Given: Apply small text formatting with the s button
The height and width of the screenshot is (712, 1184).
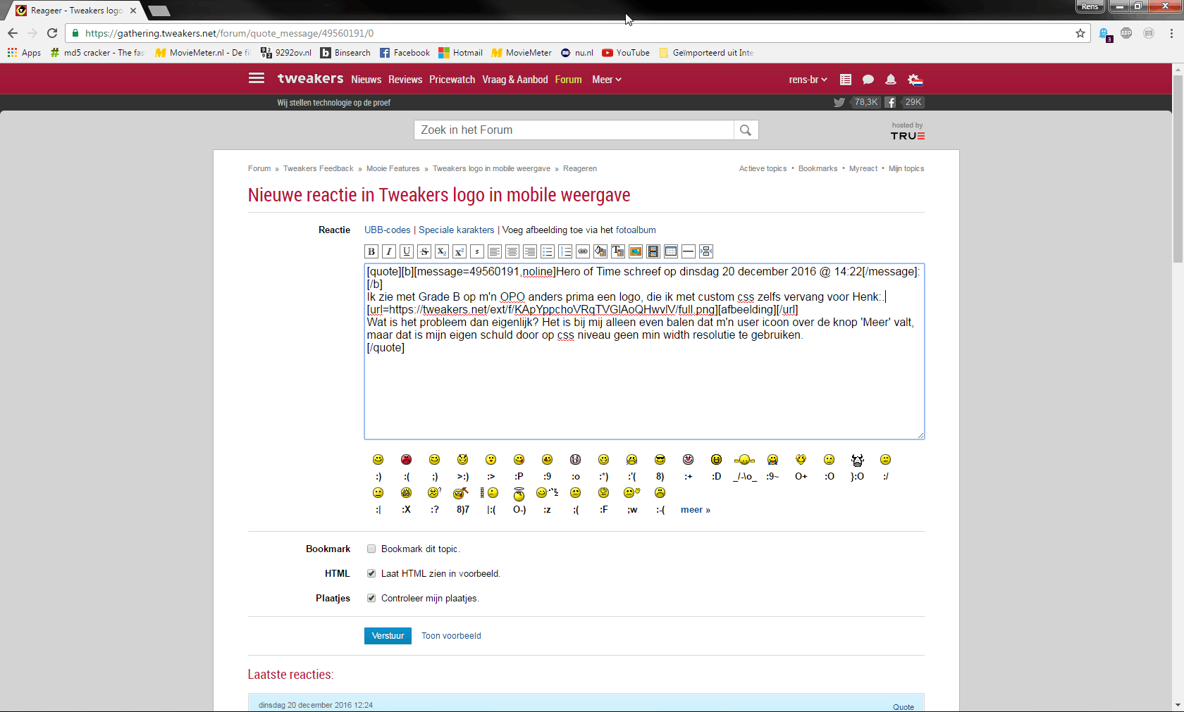Looking at the screenshot, I should point(477,251).
